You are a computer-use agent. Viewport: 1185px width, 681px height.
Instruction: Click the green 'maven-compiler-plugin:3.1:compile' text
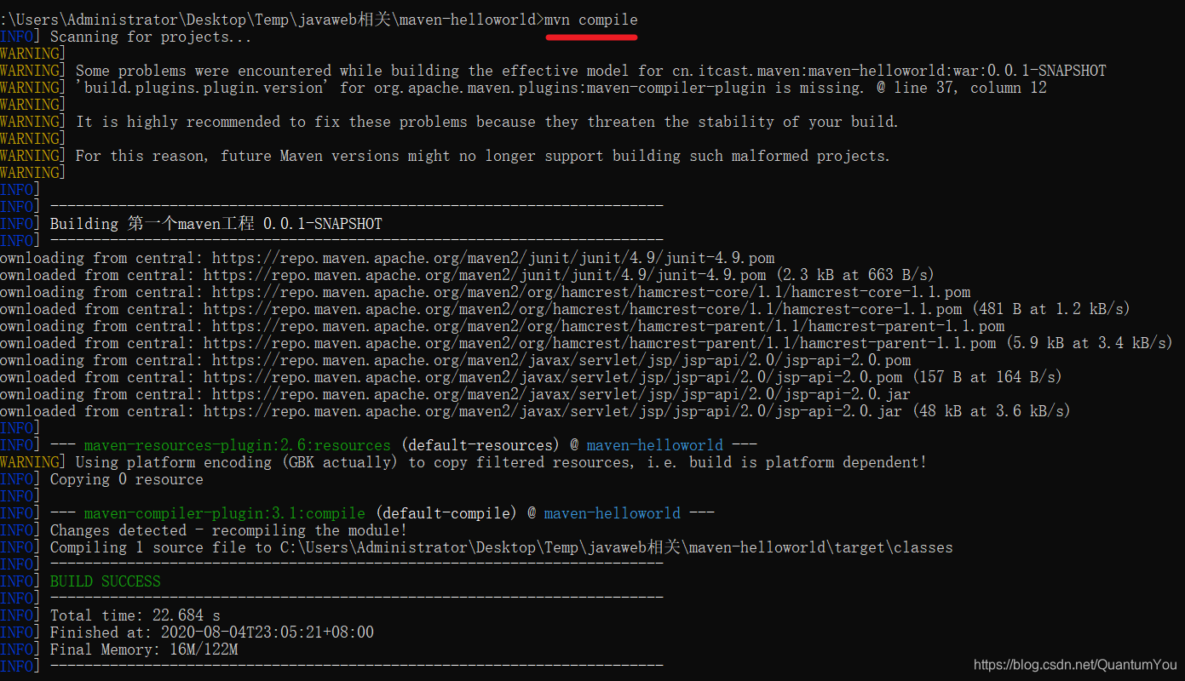tap(224, 513)
